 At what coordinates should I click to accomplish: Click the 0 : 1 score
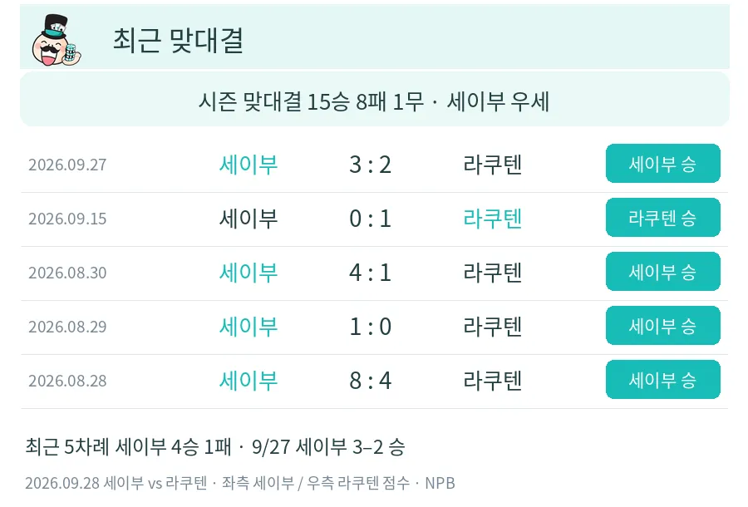tap(370, 219)
